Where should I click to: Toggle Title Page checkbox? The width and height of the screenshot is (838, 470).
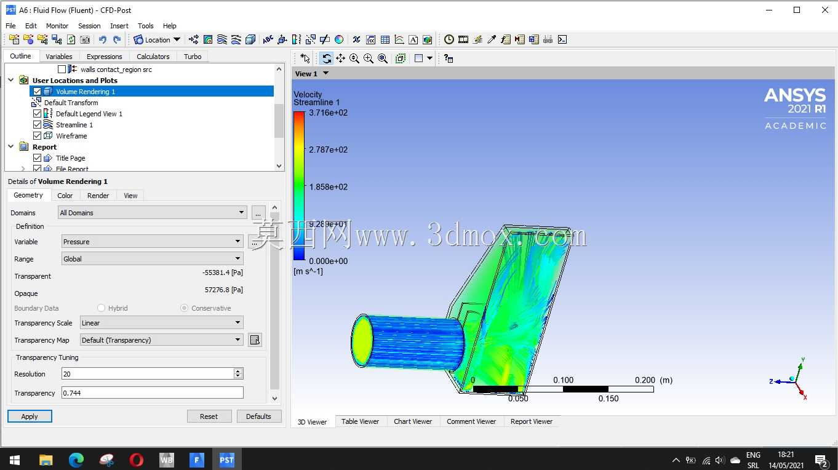click(x=37, y=158)
